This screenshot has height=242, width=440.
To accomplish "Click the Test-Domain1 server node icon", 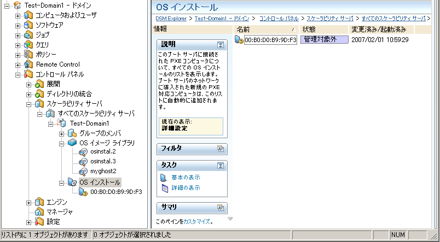I will (61, 123).
